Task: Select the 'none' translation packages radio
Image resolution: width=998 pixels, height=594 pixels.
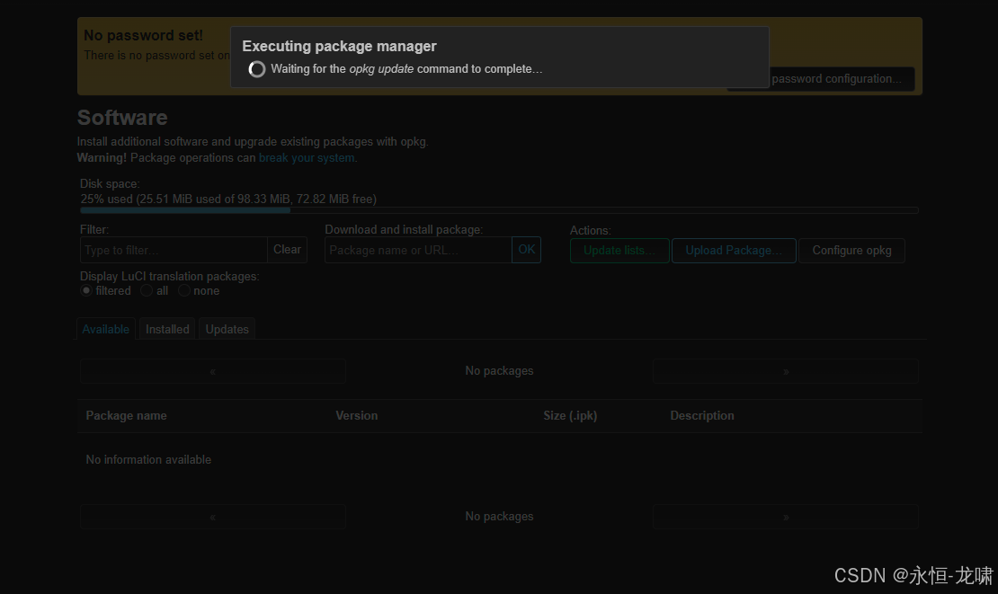Action: pyautogui.click(x=184, y=290)
